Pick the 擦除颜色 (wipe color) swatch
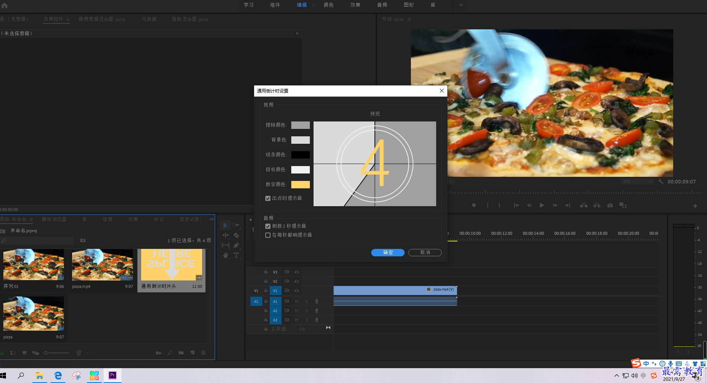This screenshot has height=383, width=707. point(300,125)
